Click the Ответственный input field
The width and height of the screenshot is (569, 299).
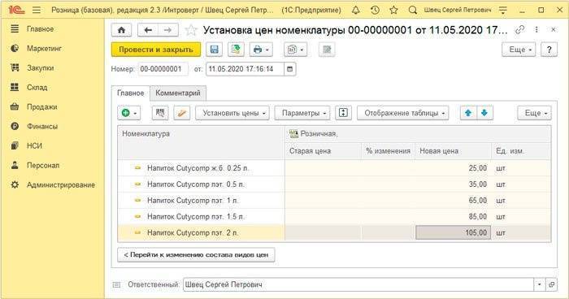(358, 285)
